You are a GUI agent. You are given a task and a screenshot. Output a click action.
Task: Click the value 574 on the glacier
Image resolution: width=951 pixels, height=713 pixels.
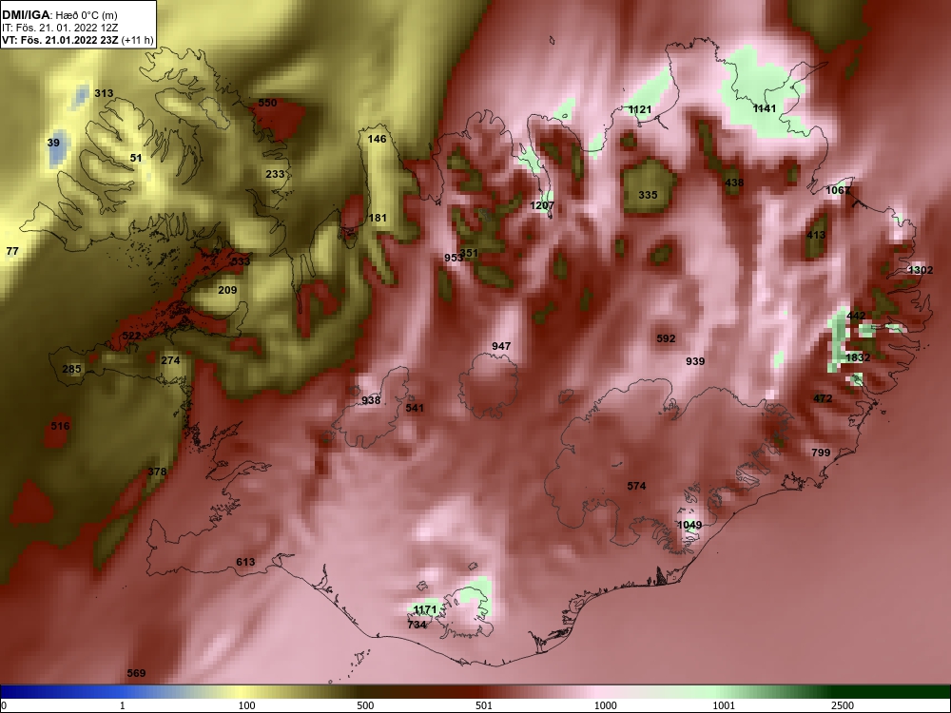click(x=636, y=486)
